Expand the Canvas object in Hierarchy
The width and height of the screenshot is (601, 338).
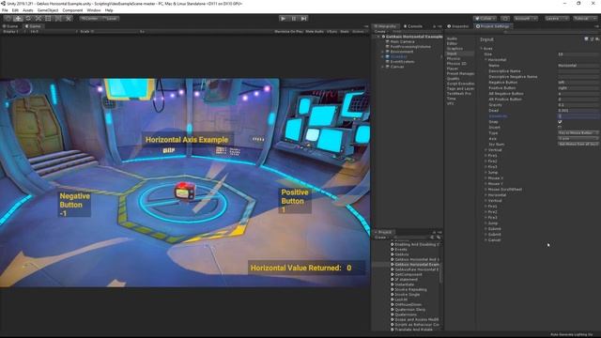click(x=382, y=67)
